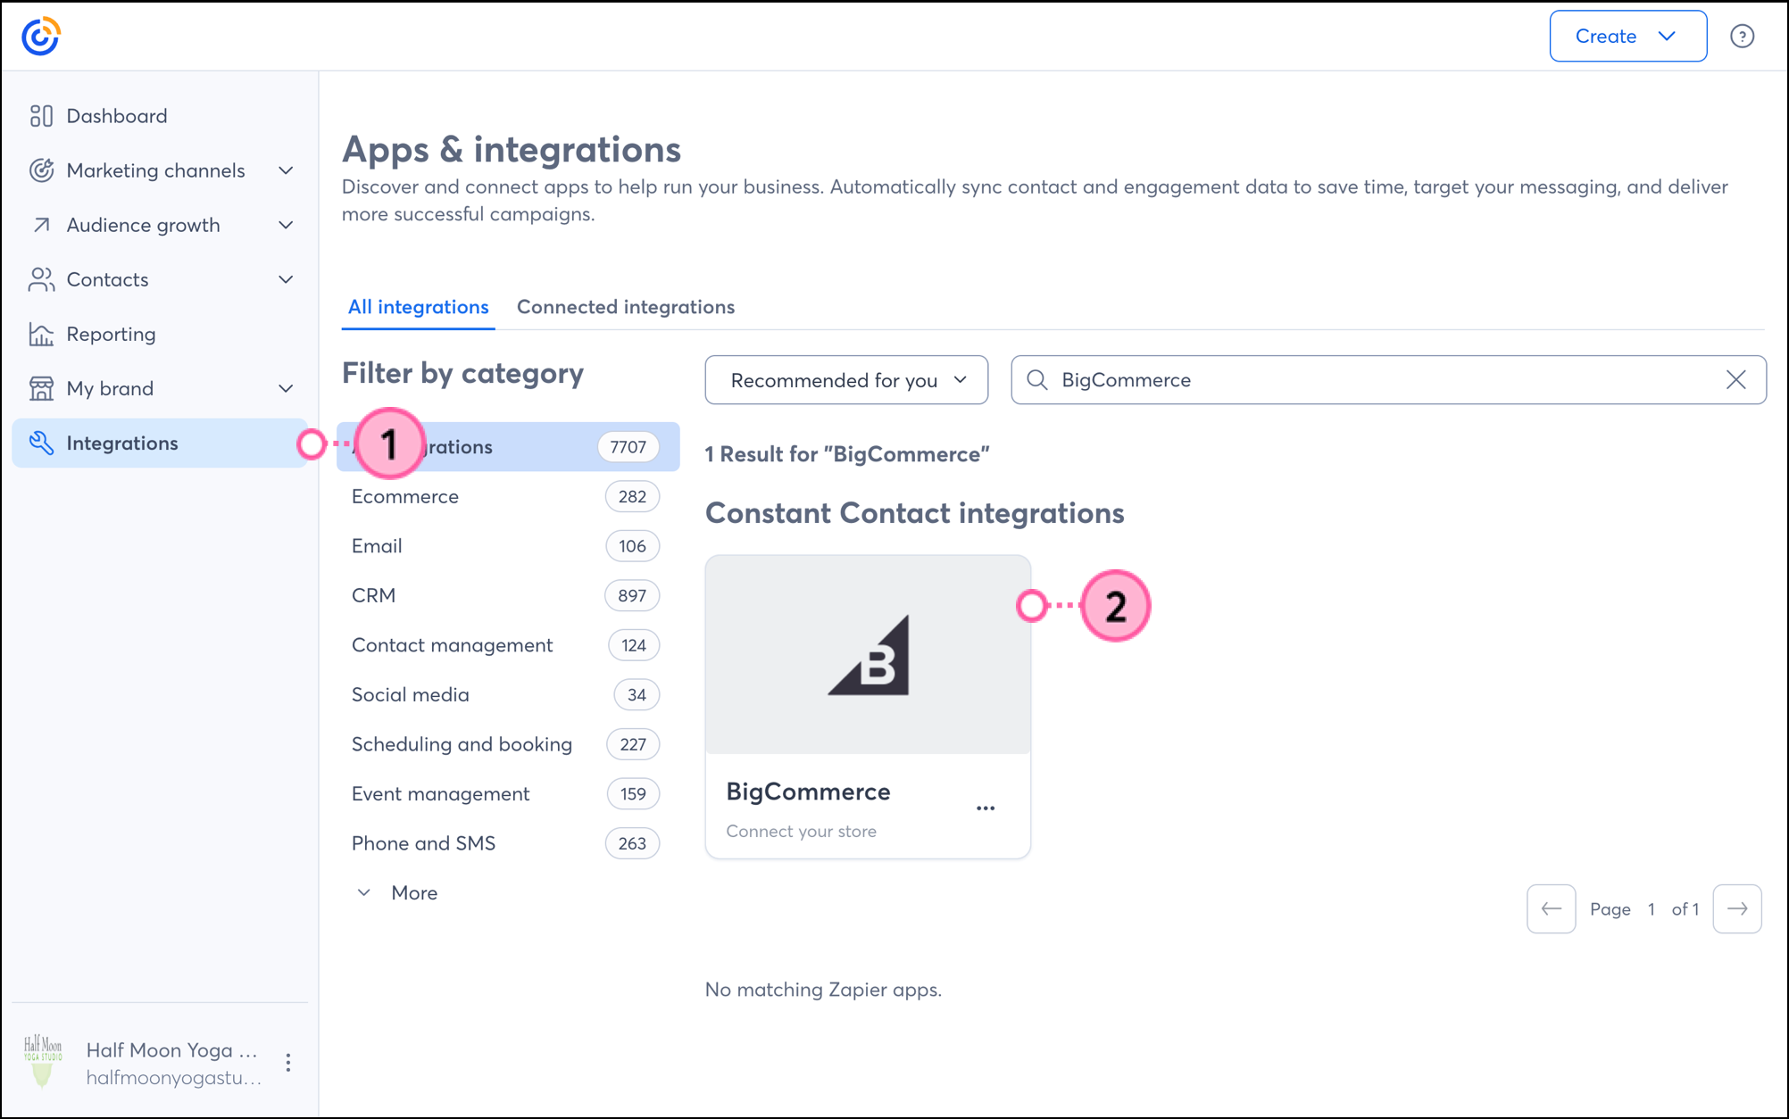Click the Contacts people icon
This screenshot has width=1789, height=1119.
(41, 279)
